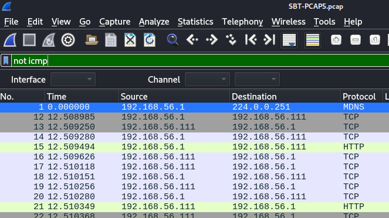Viewport: 389px width, 218px height.
Task: Stop the running capture
Action: (x=29, y=40)
